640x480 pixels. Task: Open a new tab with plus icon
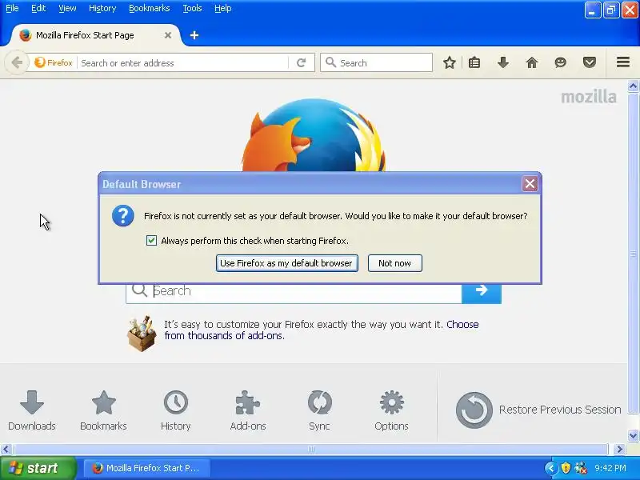[194, 35]
